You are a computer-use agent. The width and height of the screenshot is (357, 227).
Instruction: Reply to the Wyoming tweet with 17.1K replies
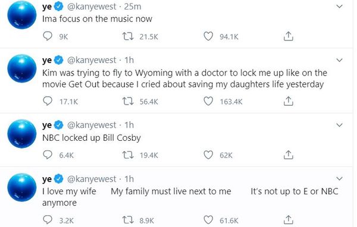click(x=48, y=101)
